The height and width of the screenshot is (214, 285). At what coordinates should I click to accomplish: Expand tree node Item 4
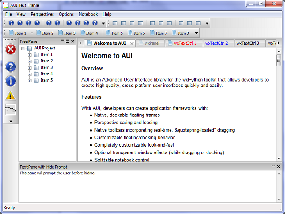pos(30,74)
